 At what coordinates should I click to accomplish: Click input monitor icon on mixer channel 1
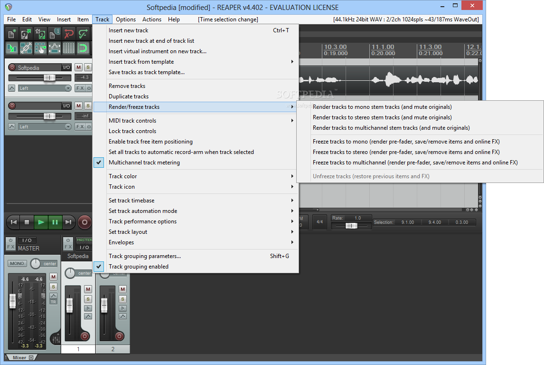88,308
